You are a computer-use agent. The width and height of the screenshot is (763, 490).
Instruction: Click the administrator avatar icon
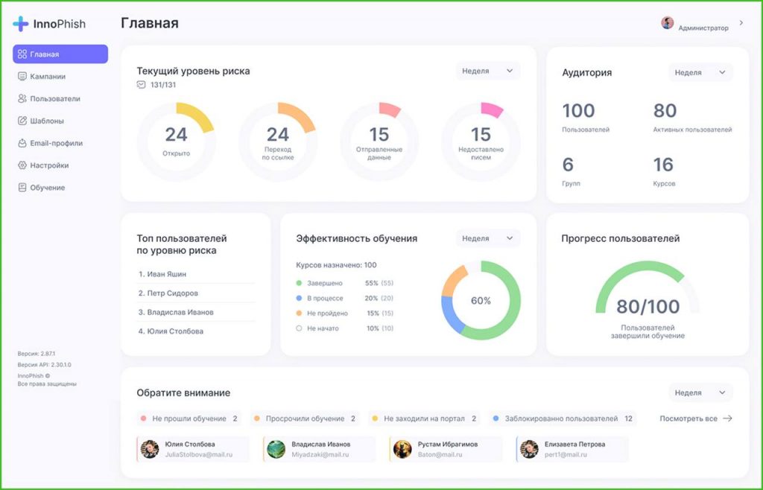pyautogui.click(x=667, y=23)
